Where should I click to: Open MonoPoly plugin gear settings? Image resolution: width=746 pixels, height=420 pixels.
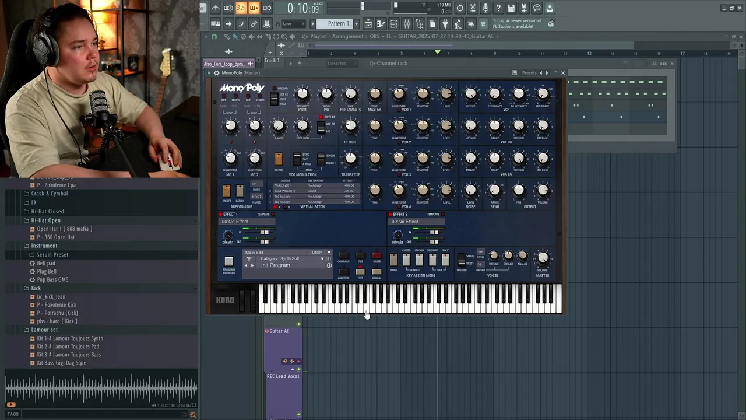[x=216, y=73]
